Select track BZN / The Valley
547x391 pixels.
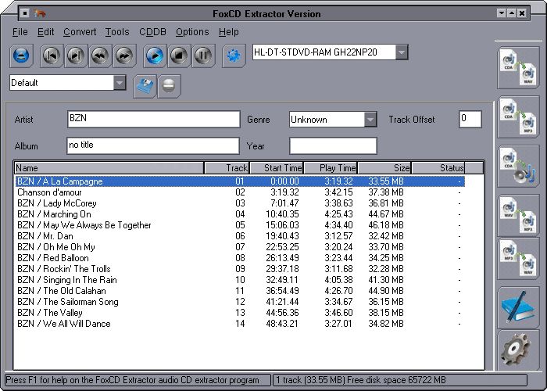pyautogui.click(x=240, y=313)
